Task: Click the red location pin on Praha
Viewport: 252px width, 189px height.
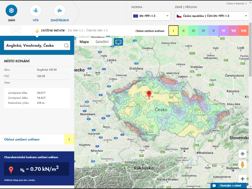Action: pos(149,94)
